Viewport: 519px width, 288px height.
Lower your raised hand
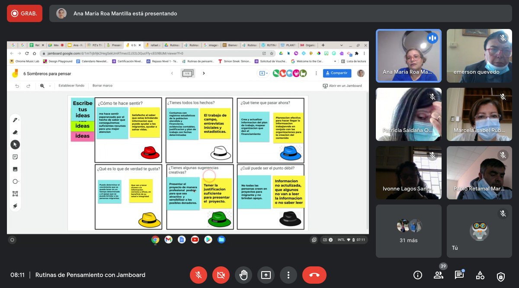tap(243, 275)
